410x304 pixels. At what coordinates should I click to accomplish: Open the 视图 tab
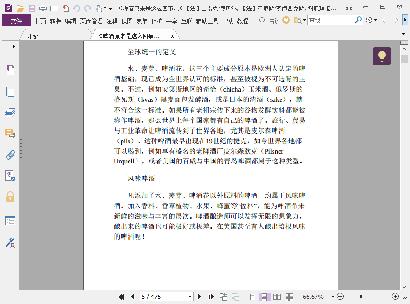pos(127,21)
